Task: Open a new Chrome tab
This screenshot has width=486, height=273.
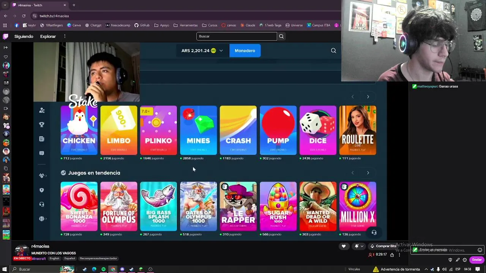Action: click(74, 5)
